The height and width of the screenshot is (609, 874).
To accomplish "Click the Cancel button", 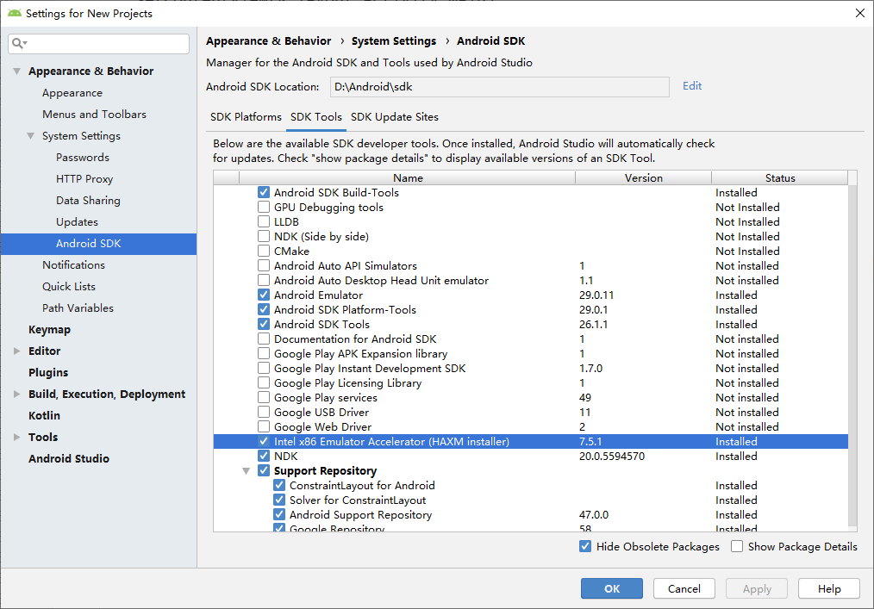I will (684, 588).
